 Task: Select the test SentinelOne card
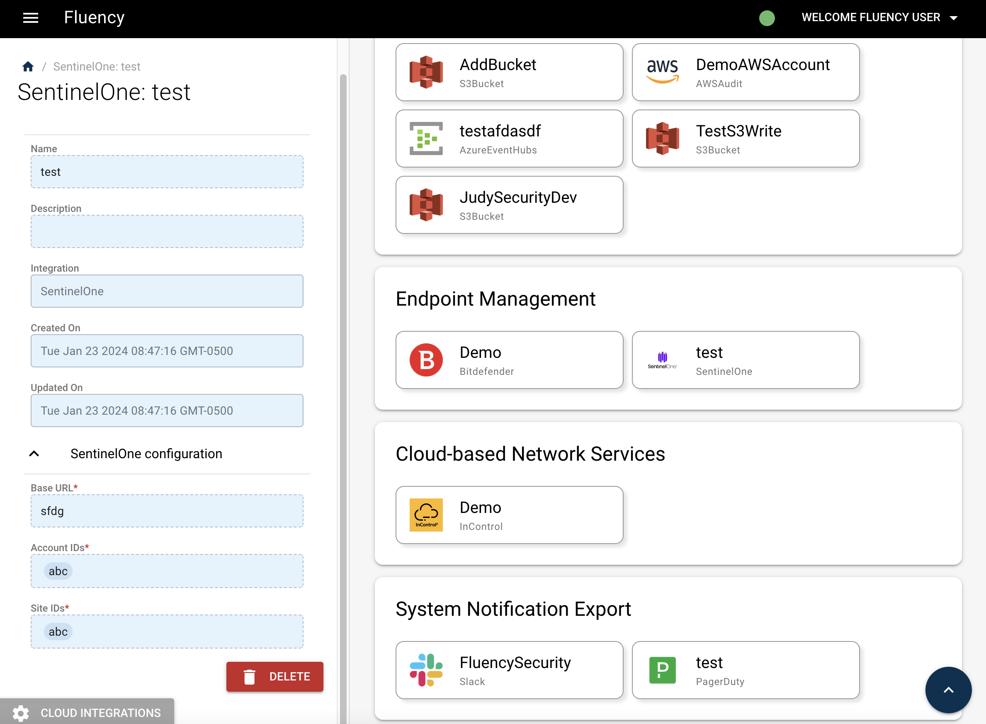(x=746, y=360)
